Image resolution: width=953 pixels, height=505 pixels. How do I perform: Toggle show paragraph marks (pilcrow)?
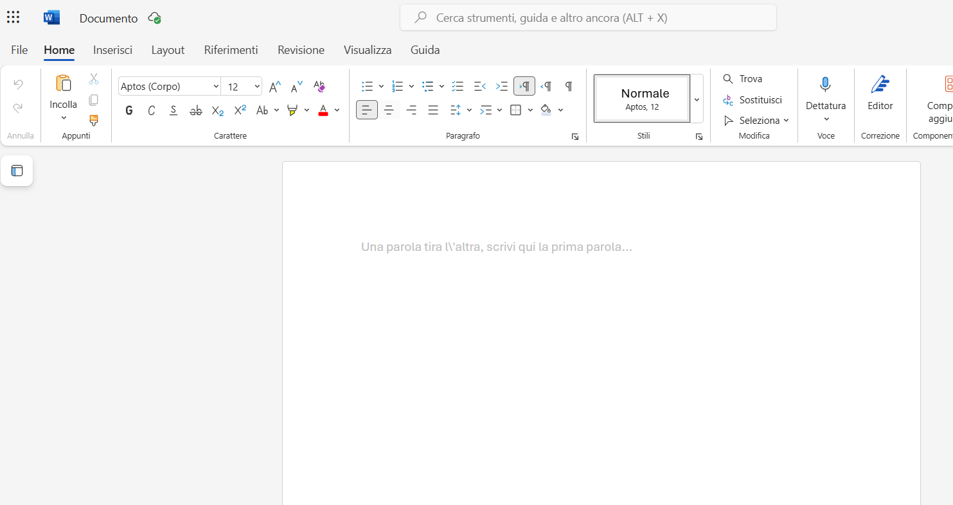[568, 86]
